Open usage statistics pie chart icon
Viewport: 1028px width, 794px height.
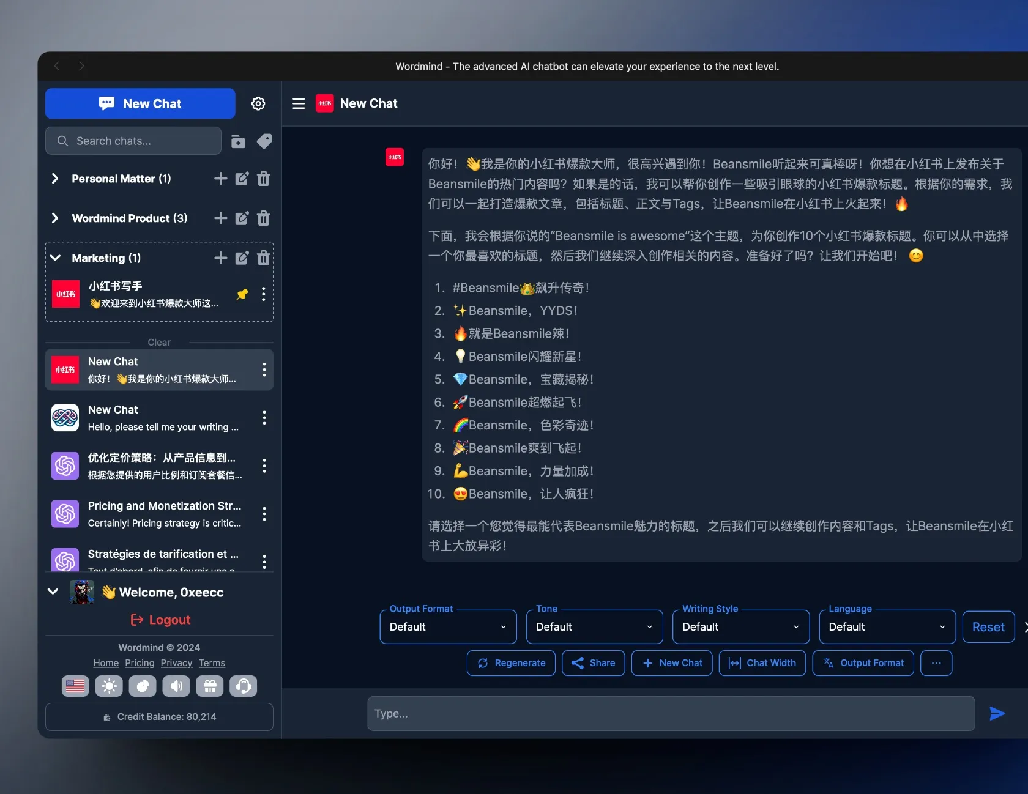coord(143,686)
